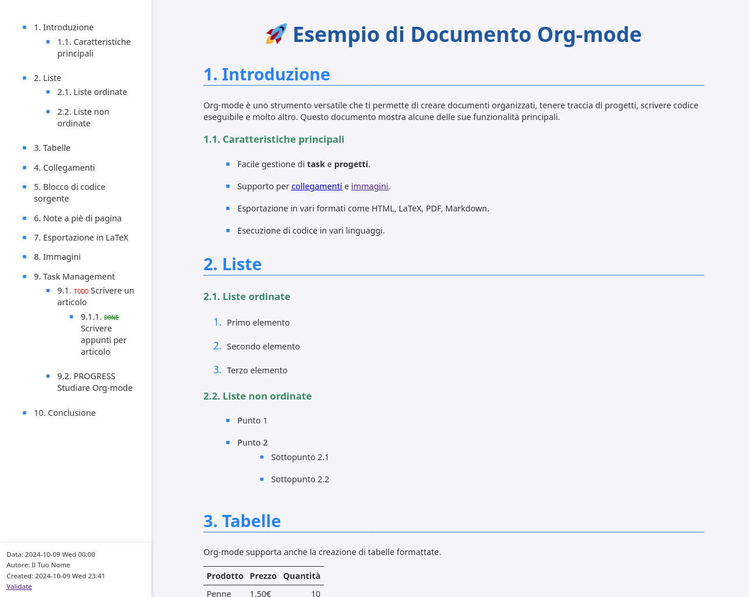Screen dimensions: 749x597
Task: Click the 'Penne' table cell
Action: pos(219,594)
